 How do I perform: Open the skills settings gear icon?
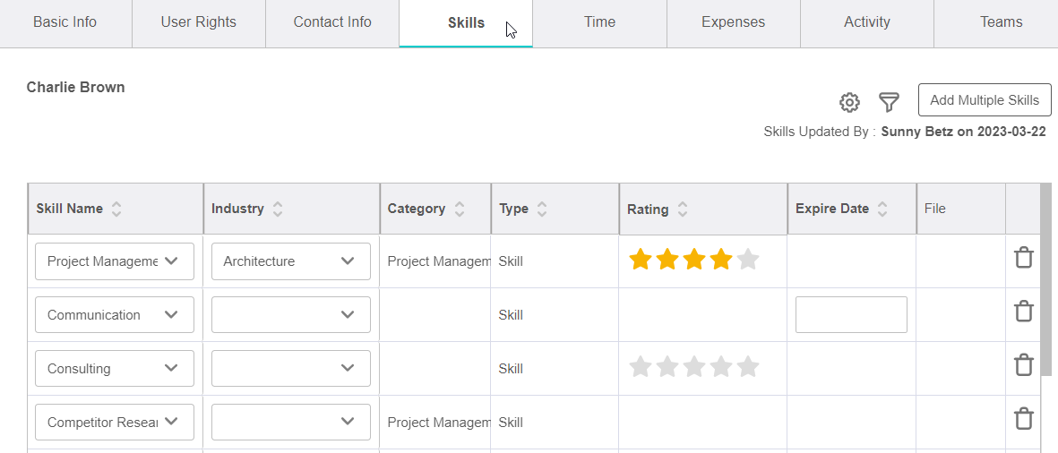pyautogui.click(x=849, y=102)
